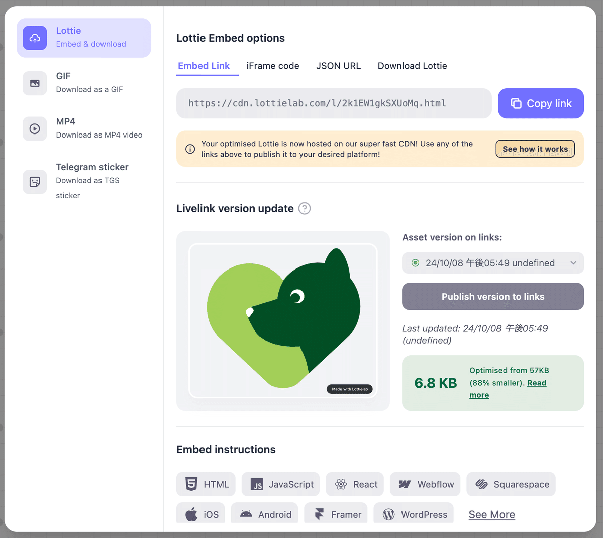Click the MP4 play icon
This screenshot has width=603, height=538.
pos(35,129)
